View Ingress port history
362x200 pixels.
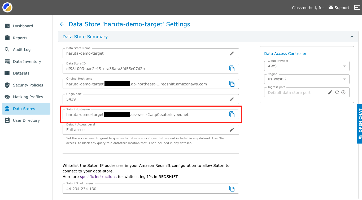[343, 92]
